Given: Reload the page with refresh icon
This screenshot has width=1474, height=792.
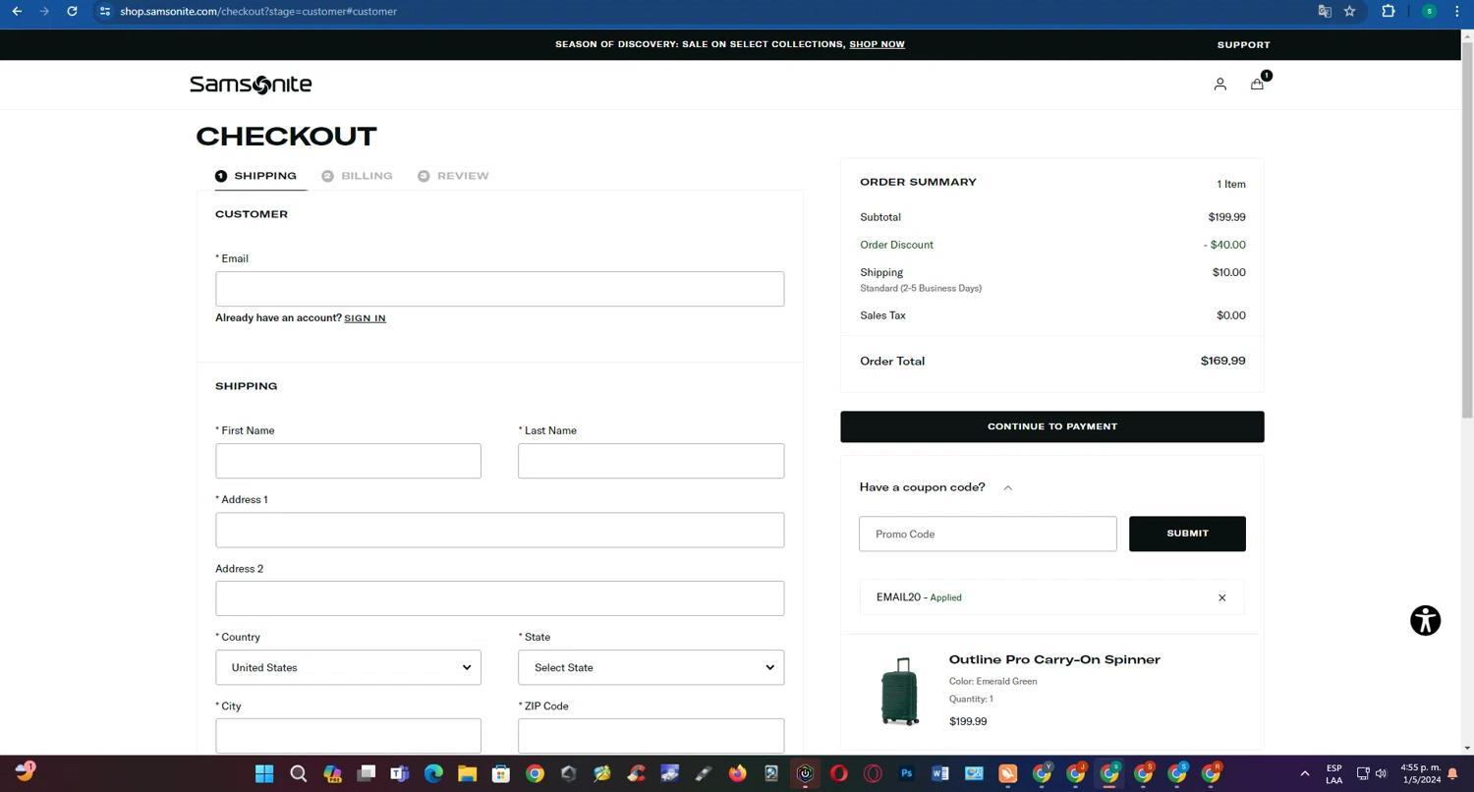Looking at the screenshot, I should 72,11.
